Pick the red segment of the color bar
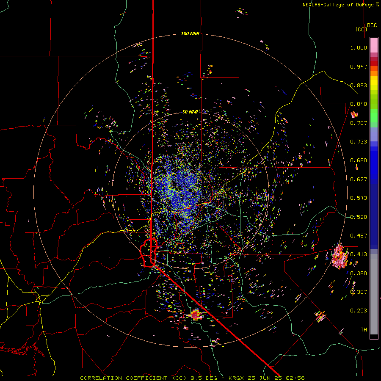This screenshot has height=381, width=381. tap(374, 63)
